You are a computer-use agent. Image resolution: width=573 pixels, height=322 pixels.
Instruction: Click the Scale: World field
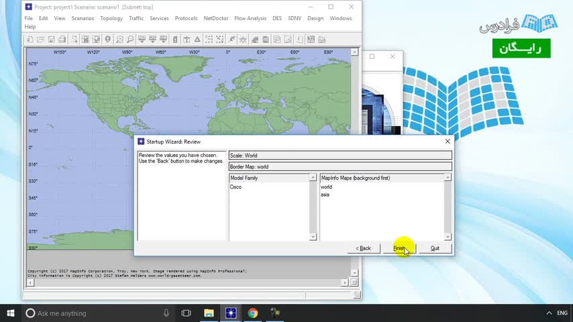point(340,156)
